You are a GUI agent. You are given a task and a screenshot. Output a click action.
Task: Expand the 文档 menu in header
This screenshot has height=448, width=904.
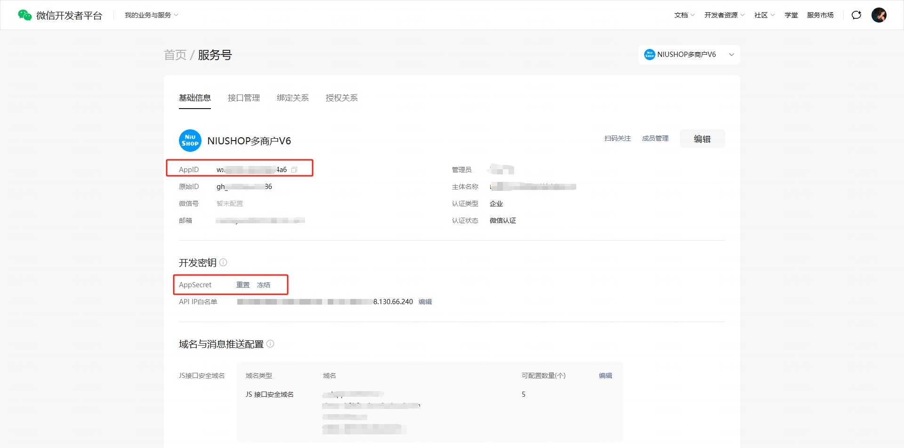point(684,15)
